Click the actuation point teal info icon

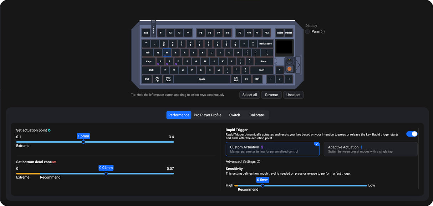(49, 130)
